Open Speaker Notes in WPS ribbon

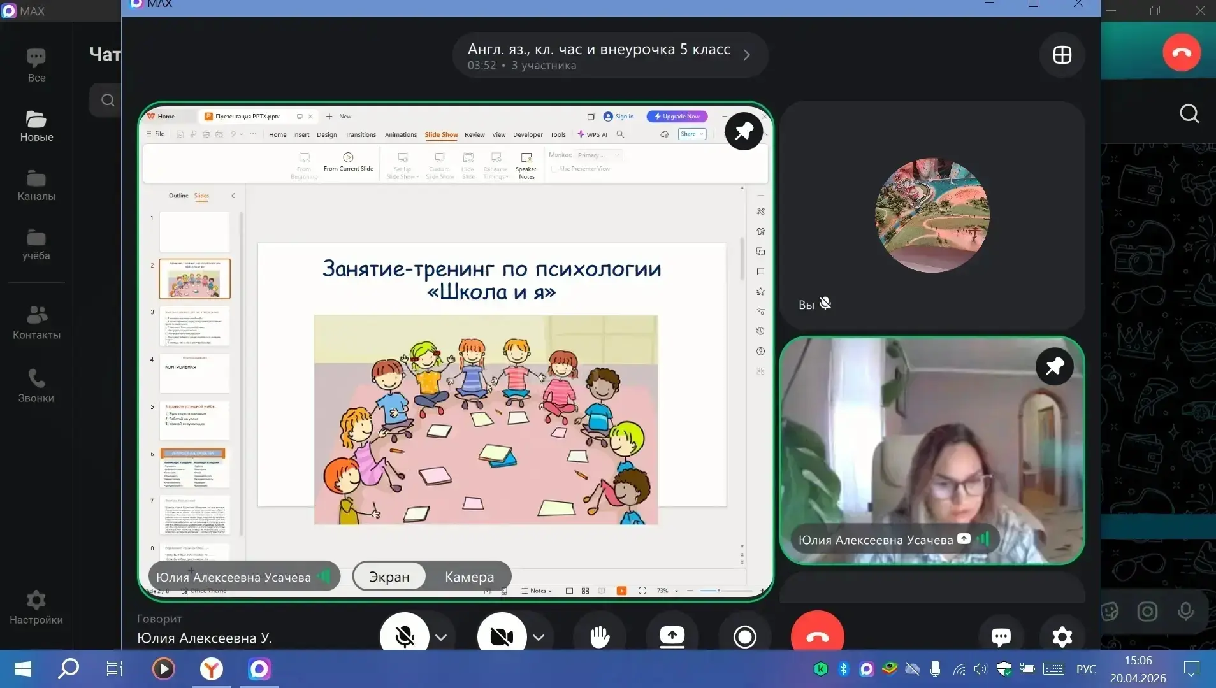pos(526,166)
